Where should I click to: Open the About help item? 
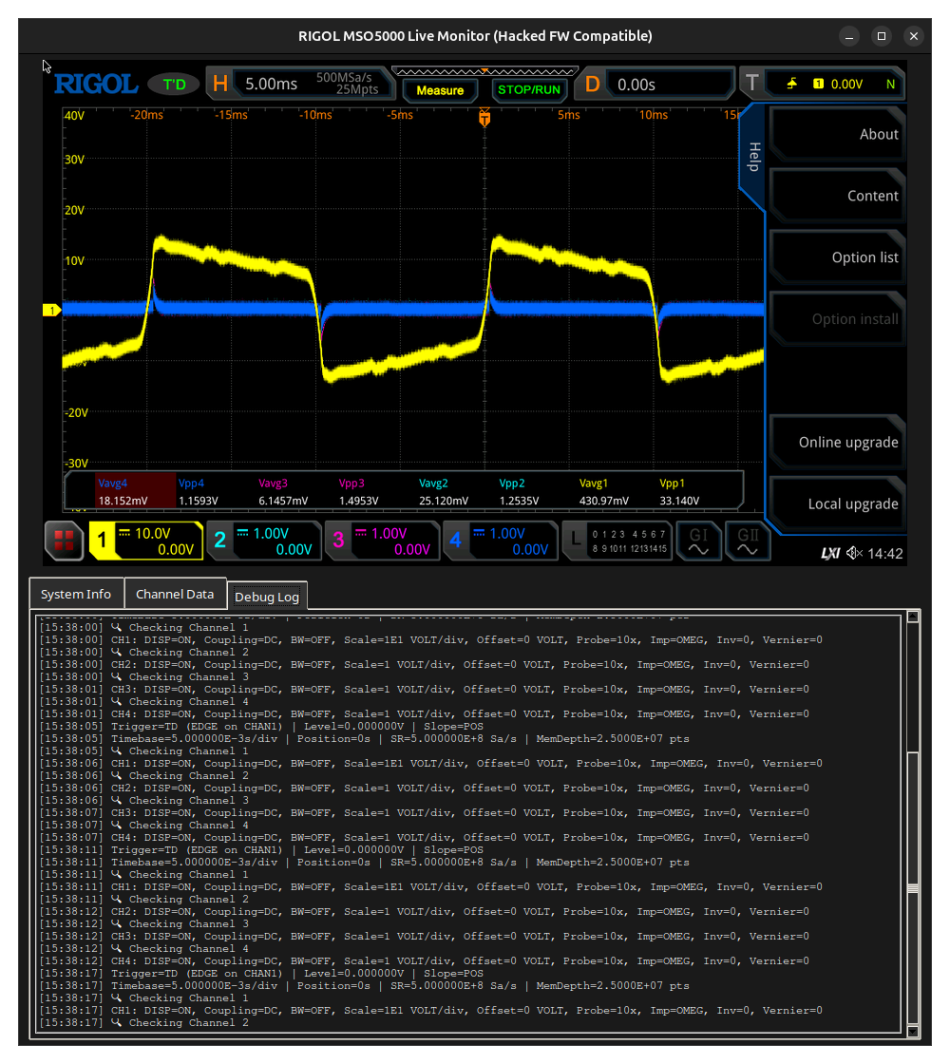(x=837, y=134)
